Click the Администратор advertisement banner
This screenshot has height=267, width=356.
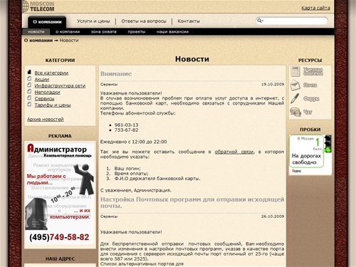pos(60,194)
